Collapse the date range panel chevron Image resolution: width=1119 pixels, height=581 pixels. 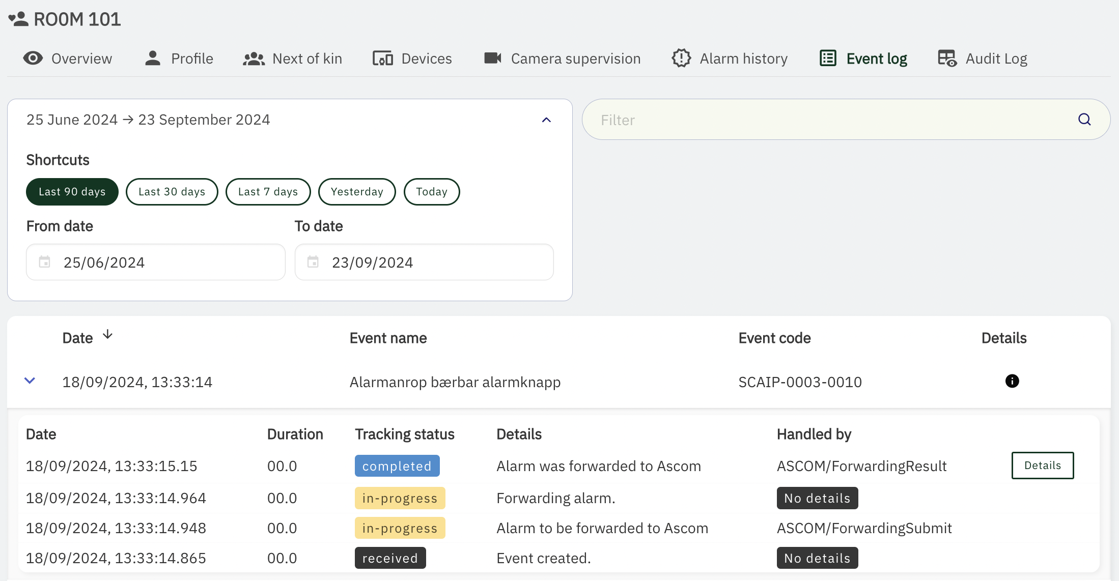click(546, 120)
